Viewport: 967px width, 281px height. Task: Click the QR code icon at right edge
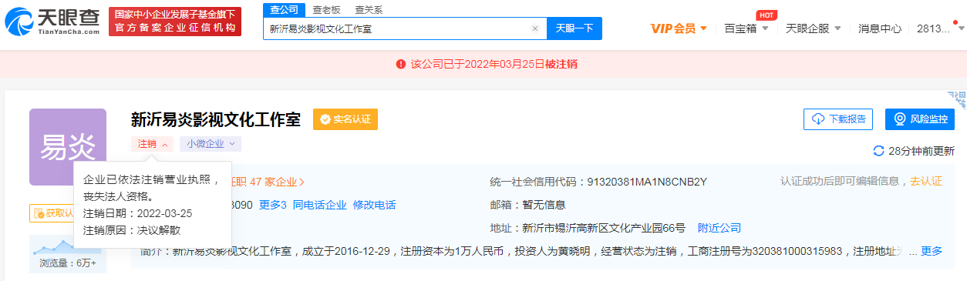pos(959,99)
